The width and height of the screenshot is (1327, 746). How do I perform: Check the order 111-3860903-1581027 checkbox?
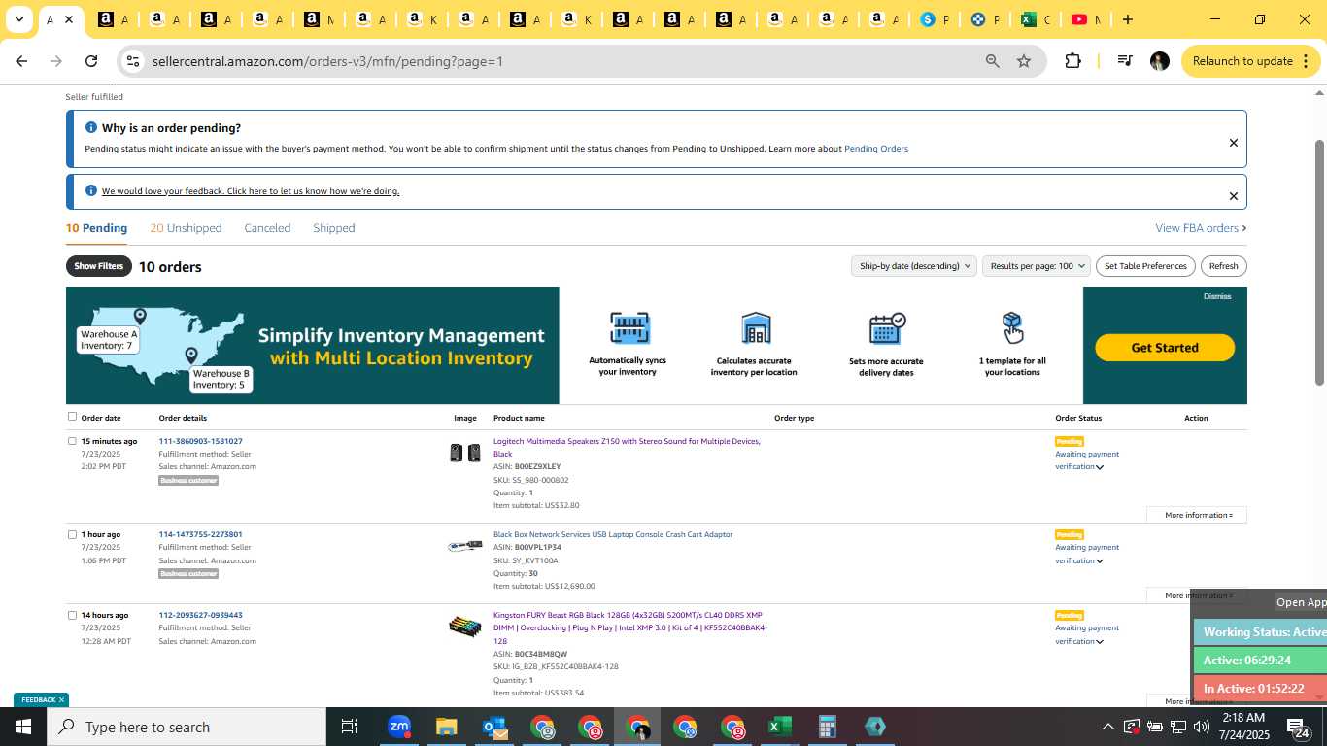(x=72, y=441)
